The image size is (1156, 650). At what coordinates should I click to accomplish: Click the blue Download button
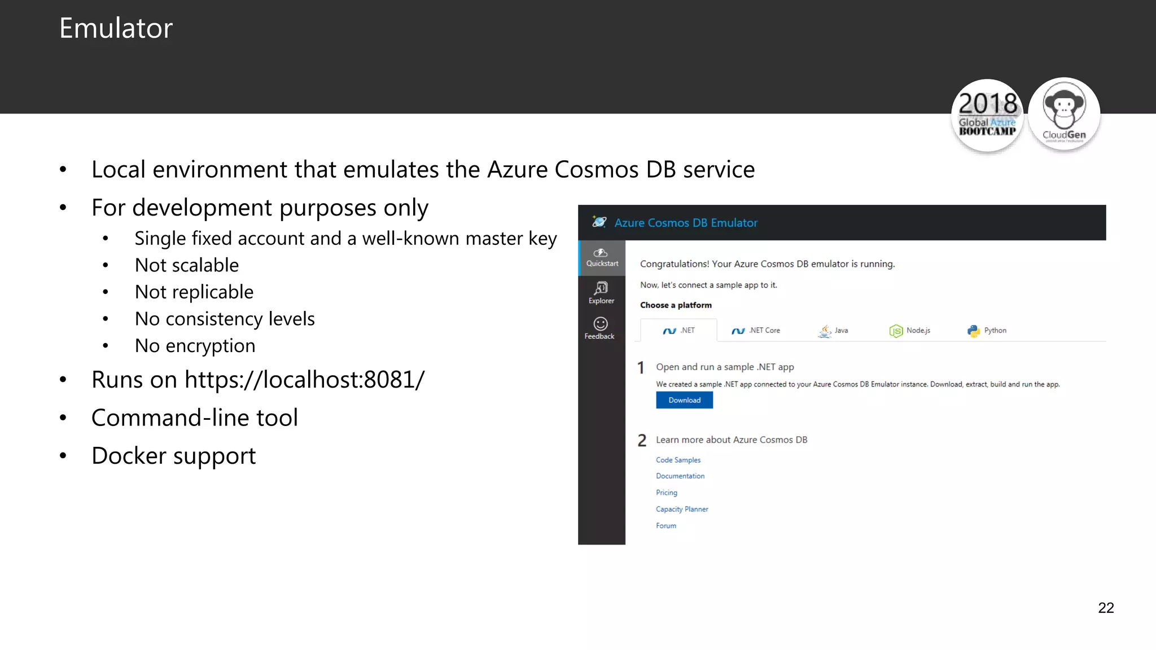pos(684,400)
